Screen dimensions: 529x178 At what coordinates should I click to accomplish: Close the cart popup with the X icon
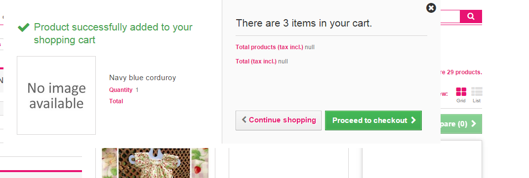tap(431, 8)
